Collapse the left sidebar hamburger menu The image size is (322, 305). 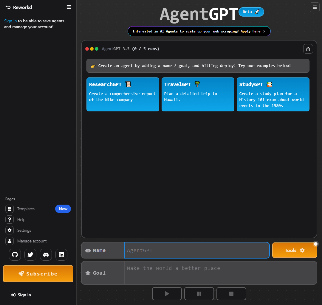point(69,7)
